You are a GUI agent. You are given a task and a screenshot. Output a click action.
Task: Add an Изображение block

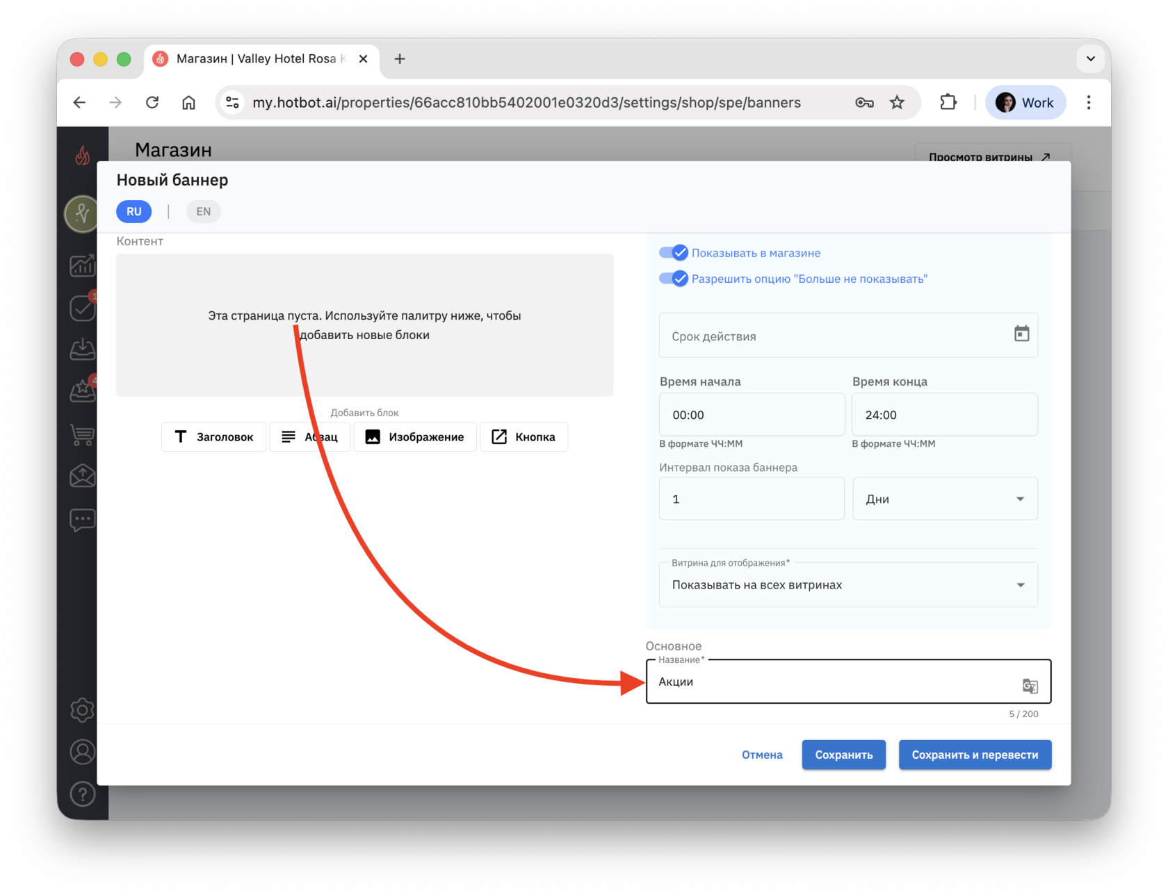(415, 436)
